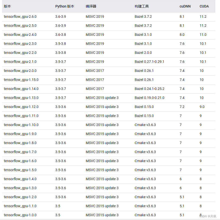Viewport: 220px width, 220px height.
Task: Select the tensorflow_gpu-1.0.0 cell
Action: coord(20,215)
